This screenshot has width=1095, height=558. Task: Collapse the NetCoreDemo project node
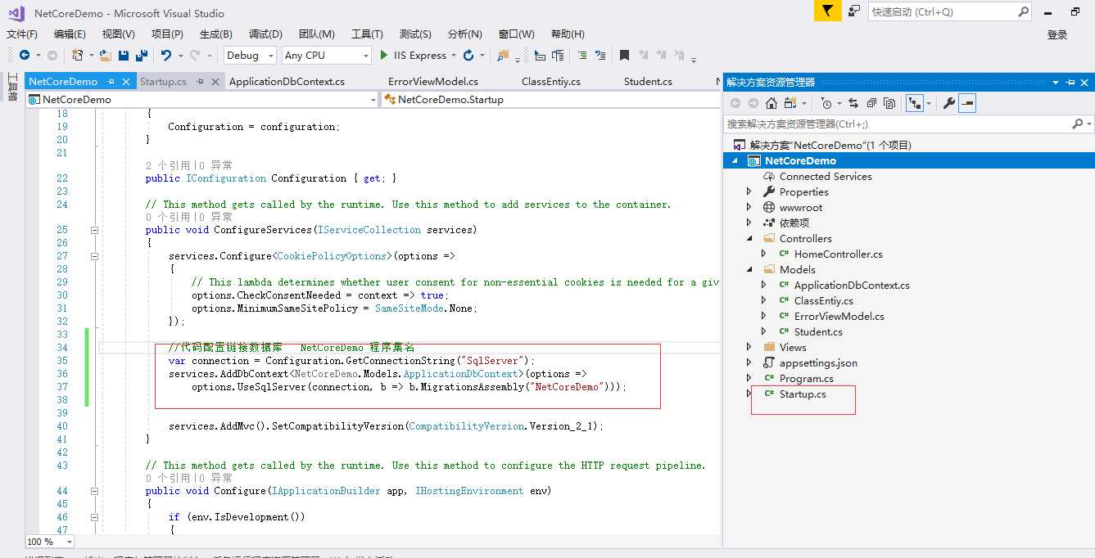point(735,161)
